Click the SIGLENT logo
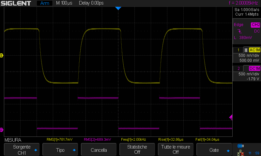 point(16,3)
